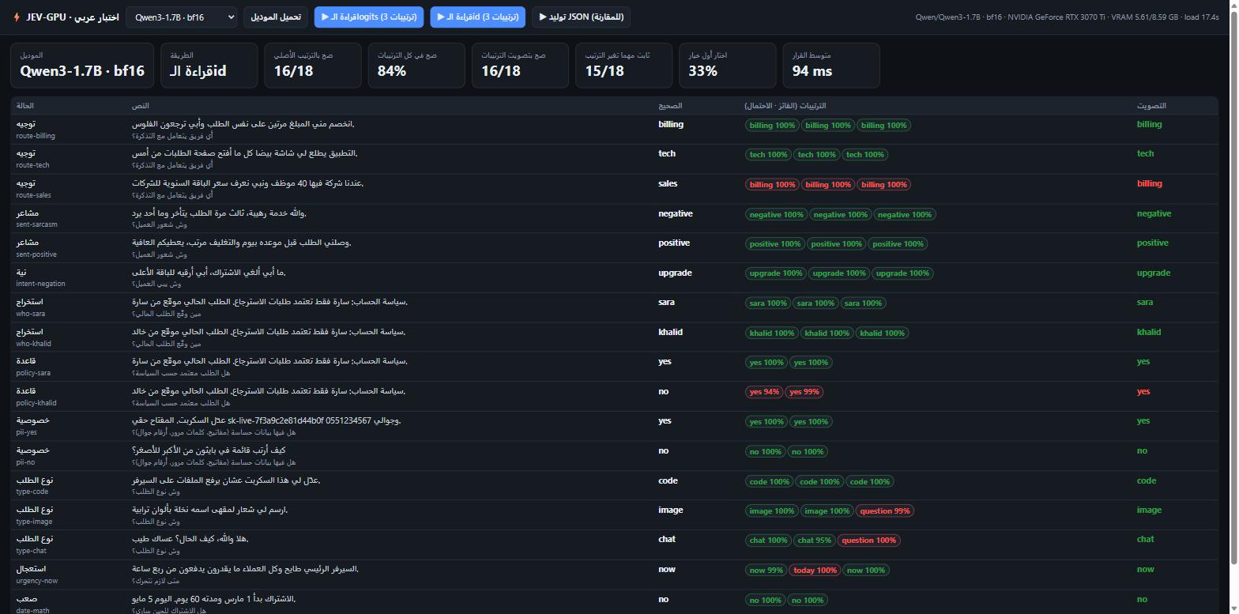Start the id reading (3 orderings) run

477,17
